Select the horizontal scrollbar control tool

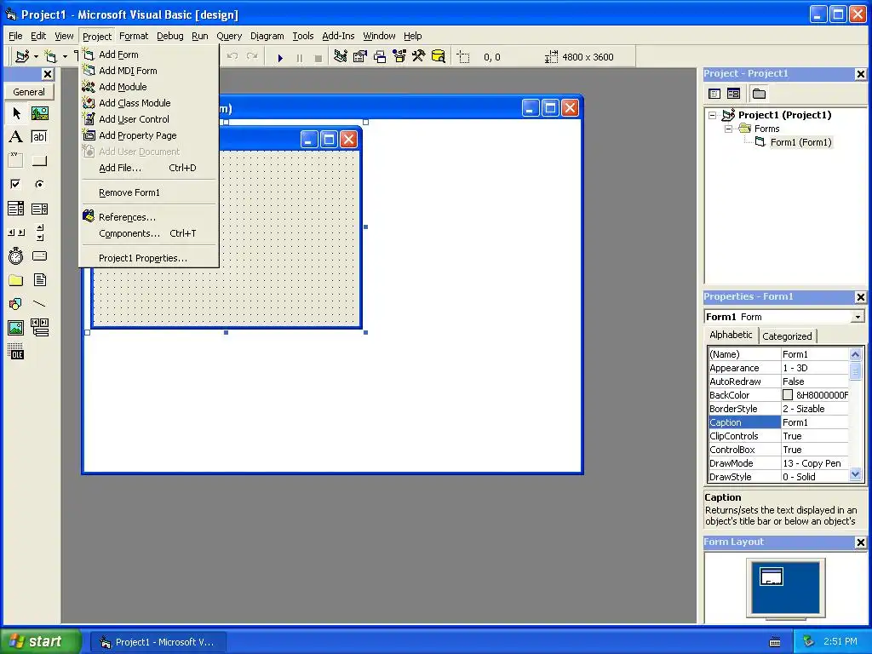coord(16,232)
